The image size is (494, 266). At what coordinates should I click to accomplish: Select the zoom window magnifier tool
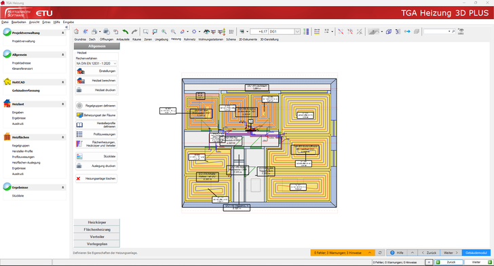[145, 31]
